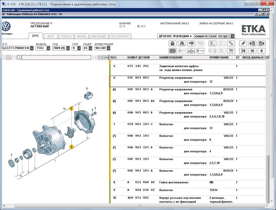Select part row 4D0 971 992
The width and height of the screenshot is (276, 210).
[x=188, y=200]
